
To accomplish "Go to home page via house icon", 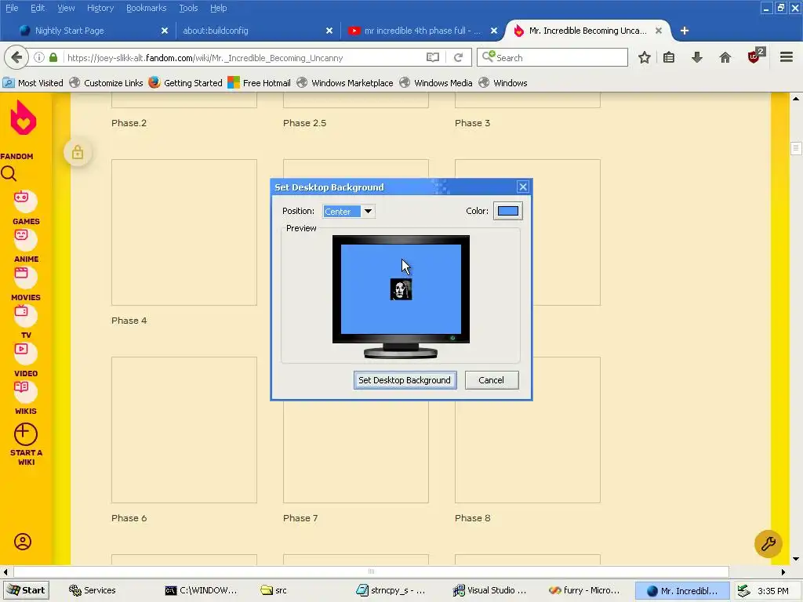I will tap(725, 57).
